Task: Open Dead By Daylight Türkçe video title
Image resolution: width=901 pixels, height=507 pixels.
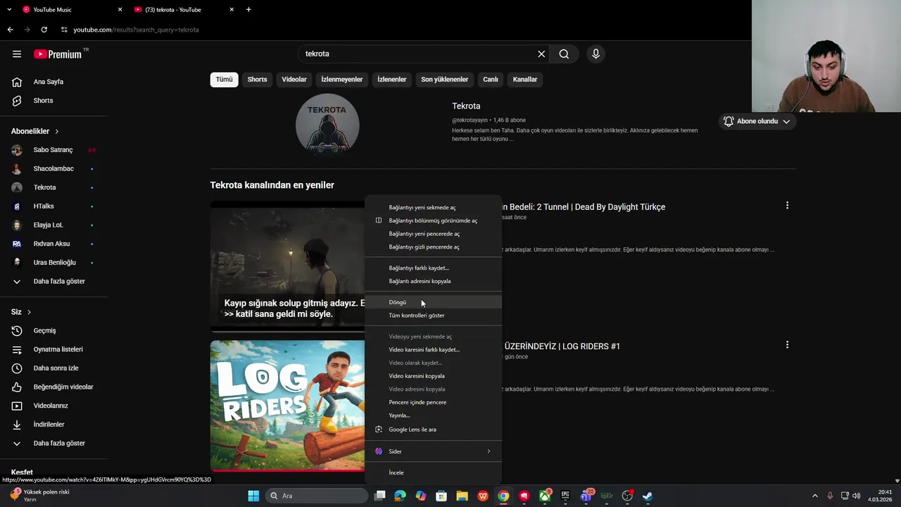Action: click(x=584, y=207)
